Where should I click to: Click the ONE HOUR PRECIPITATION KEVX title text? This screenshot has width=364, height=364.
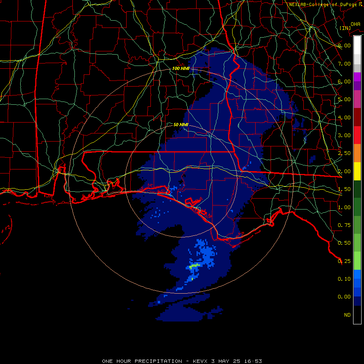tap(182, 361)
